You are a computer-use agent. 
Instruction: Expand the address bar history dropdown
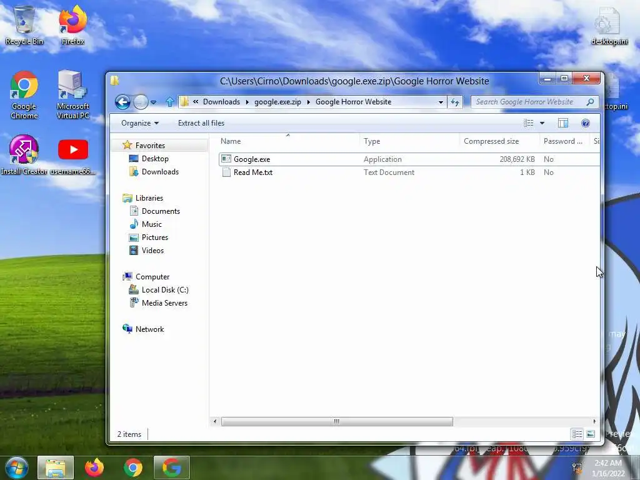point(441,102)
